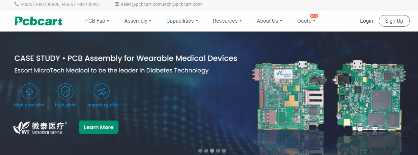This screenshot has width=418, height=155.
Task: Click the high yield shield icon
Action: (x=65, y=92)
